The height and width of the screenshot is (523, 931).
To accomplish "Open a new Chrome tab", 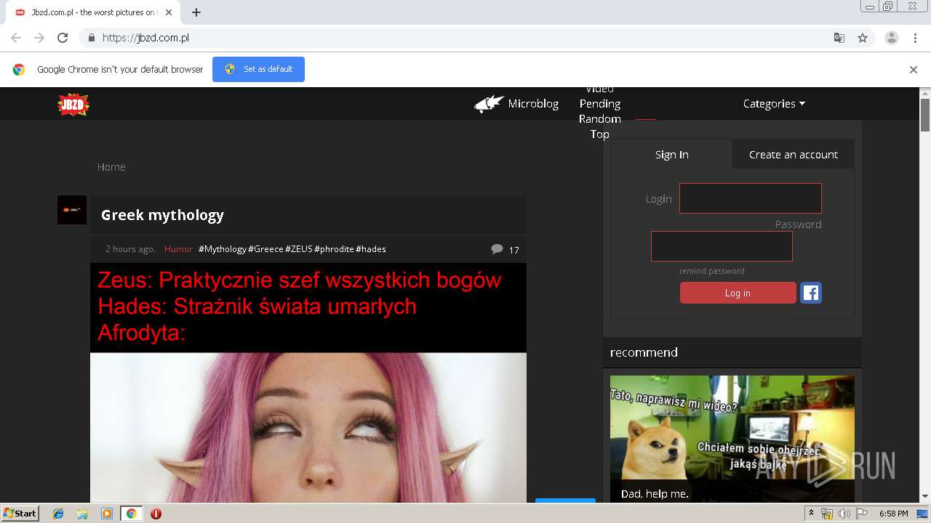I will coord(196,12).
